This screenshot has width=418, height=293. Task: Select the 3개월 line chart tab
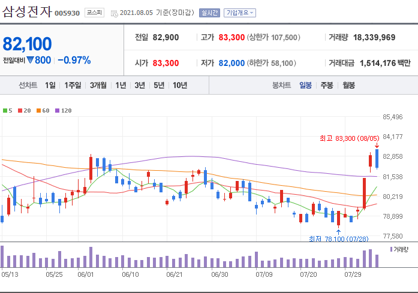tap(98, 85)
